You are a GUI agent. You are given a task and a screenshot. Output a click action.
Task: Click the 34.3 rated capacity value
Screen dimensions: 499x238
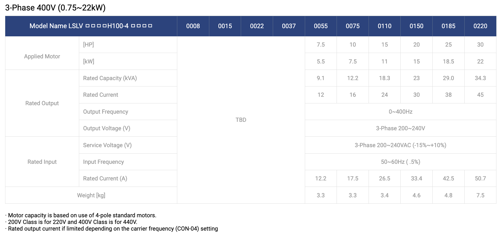pyautogui.click(x=480, y=78)
